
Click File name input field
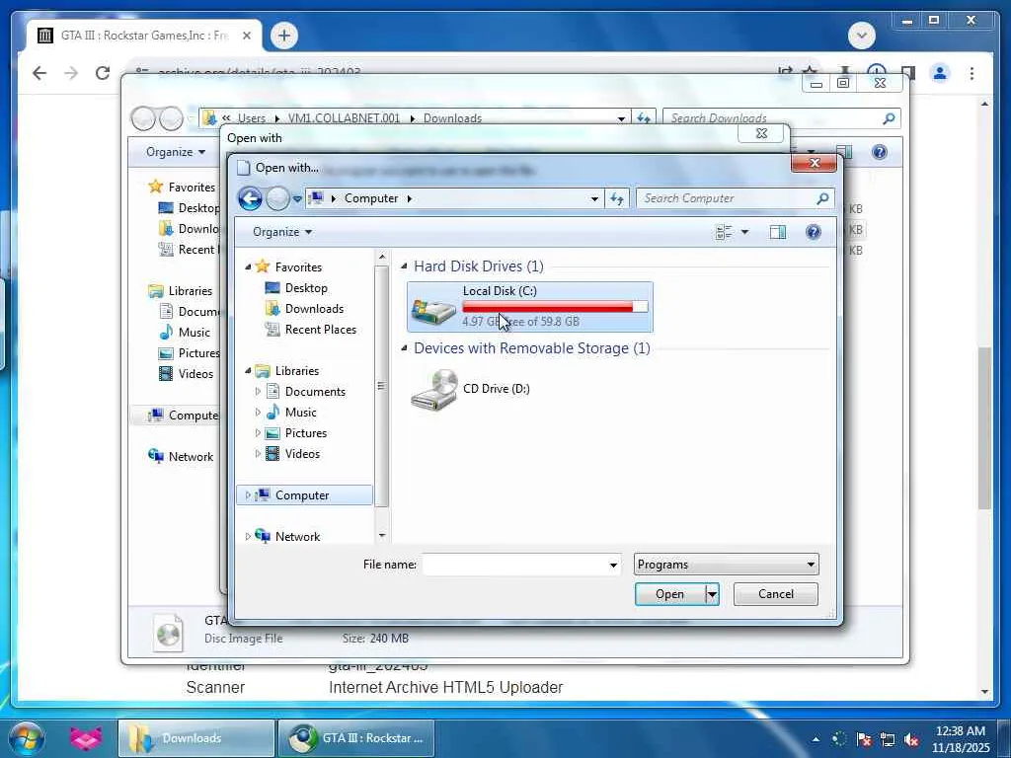514,565
